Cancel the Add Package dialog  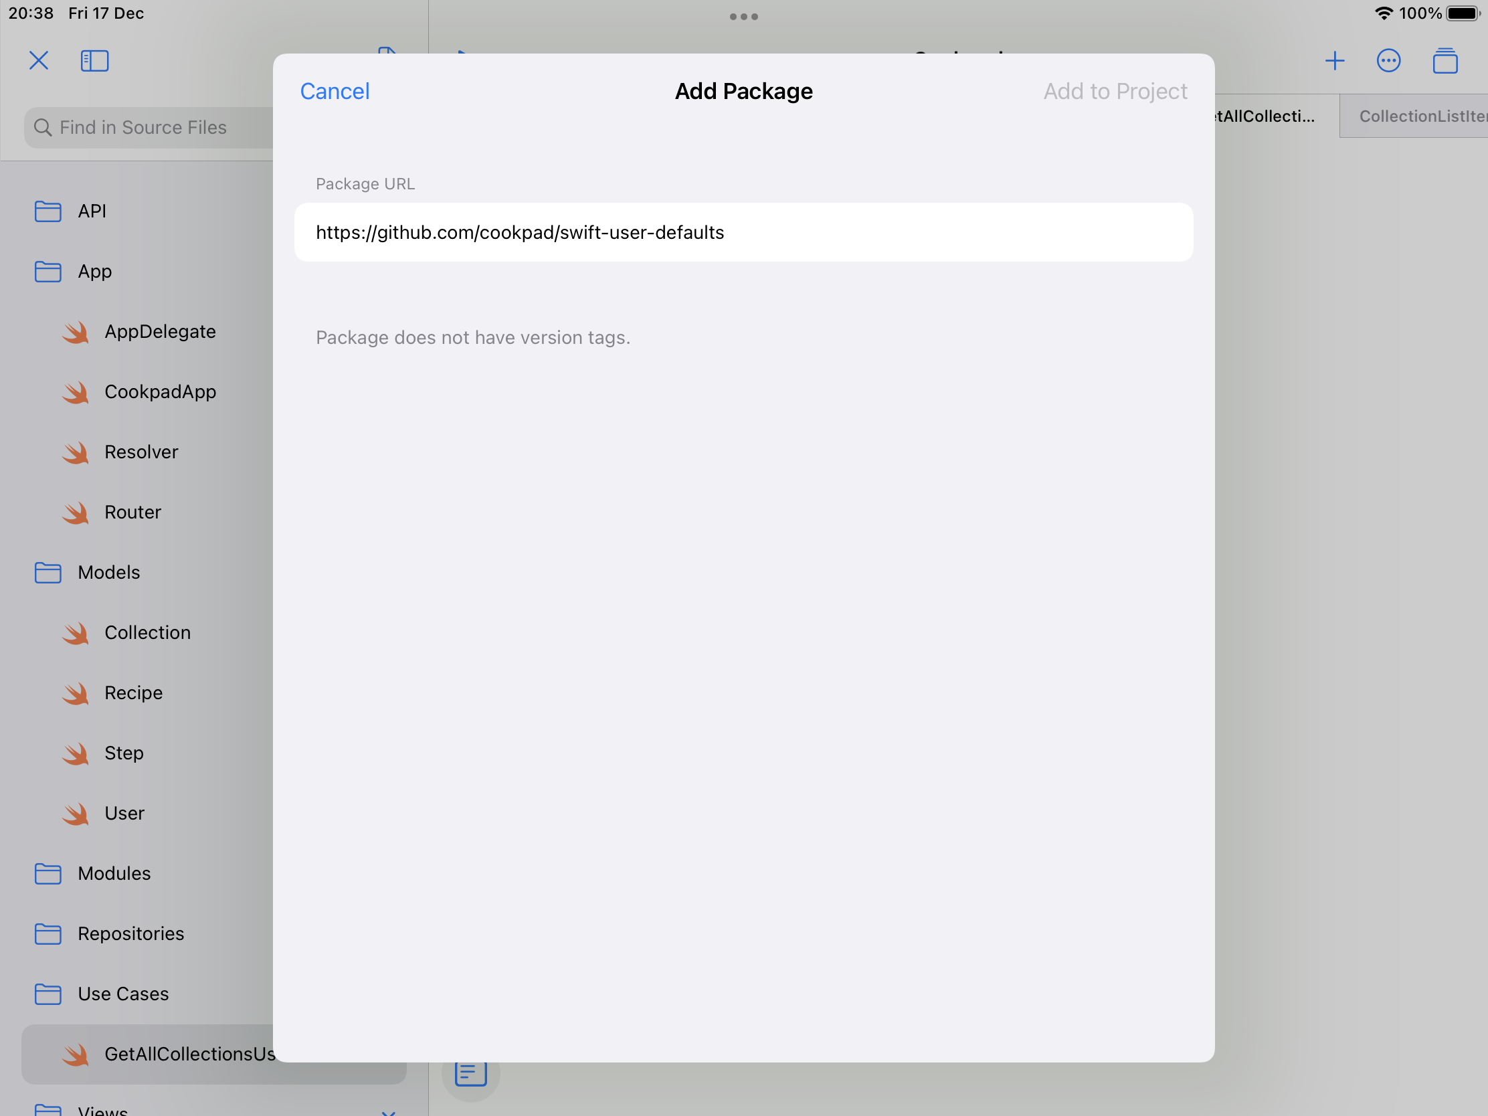335,92
